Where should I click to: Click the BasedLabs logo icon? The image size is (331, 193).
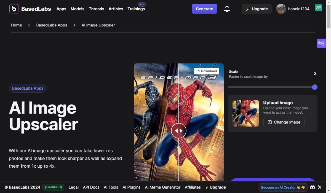14,9
